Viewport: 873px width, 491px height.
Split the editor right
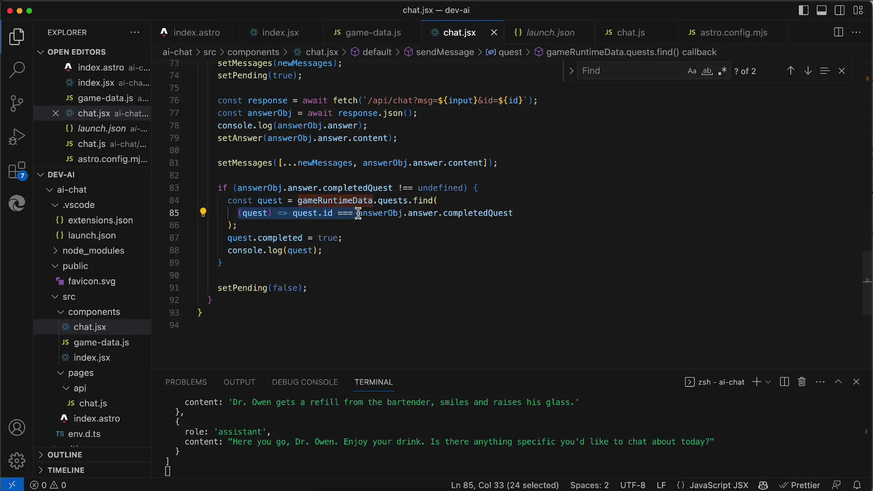coord(838,32)
